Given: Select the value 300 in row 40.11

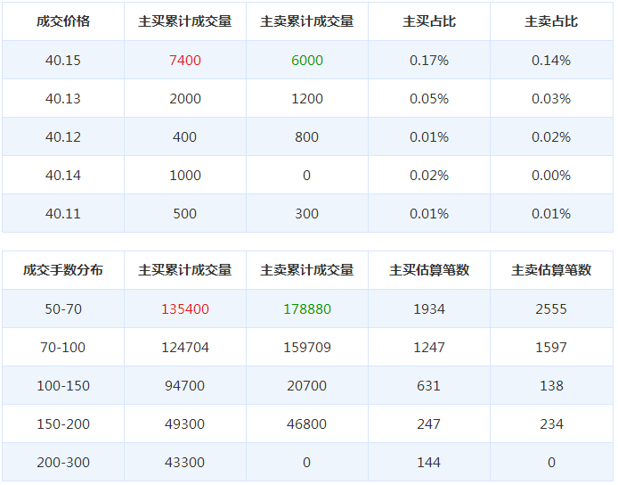Looking at the screenshot, I should click(307, 213).
